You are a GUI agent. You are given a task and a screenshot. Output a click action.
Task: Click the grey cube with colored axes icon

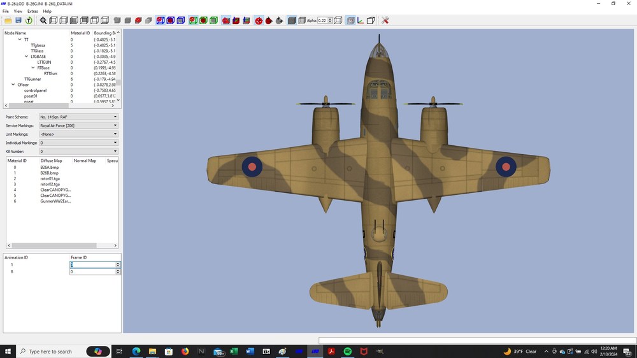246,20
